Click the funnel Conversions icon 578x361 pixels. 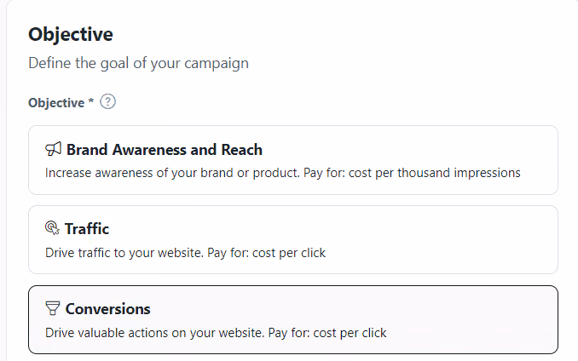[x=52, y=308]
